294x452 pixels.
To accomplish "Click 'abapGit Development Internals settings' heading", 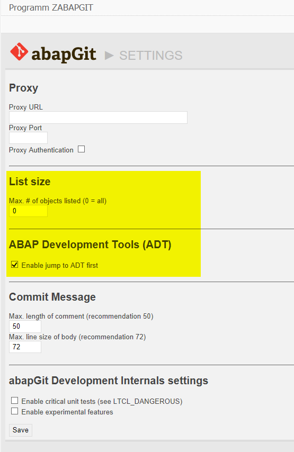I will coord(109,381).
